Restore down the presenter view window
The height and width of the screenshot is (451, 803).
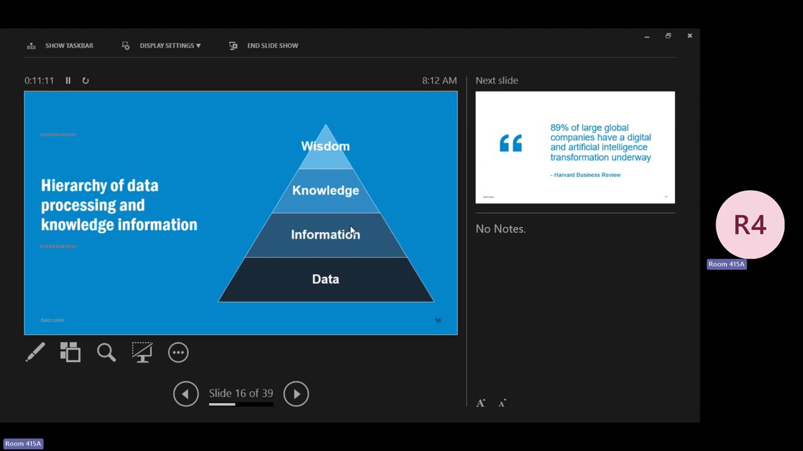point(668,36)
